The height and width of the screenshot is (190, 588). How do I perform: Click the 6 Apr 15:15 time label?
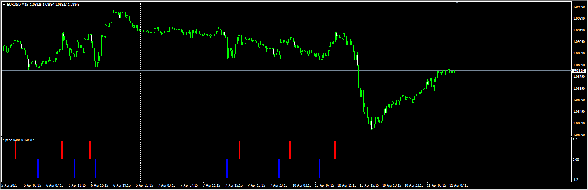[99, 185]
